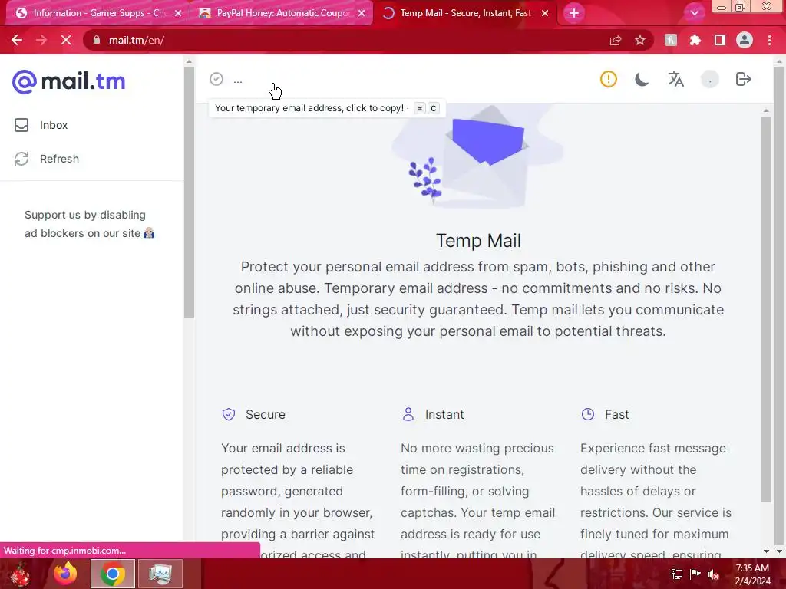
Task: Open a new browser tab
Action: click(x=574, y=13)
